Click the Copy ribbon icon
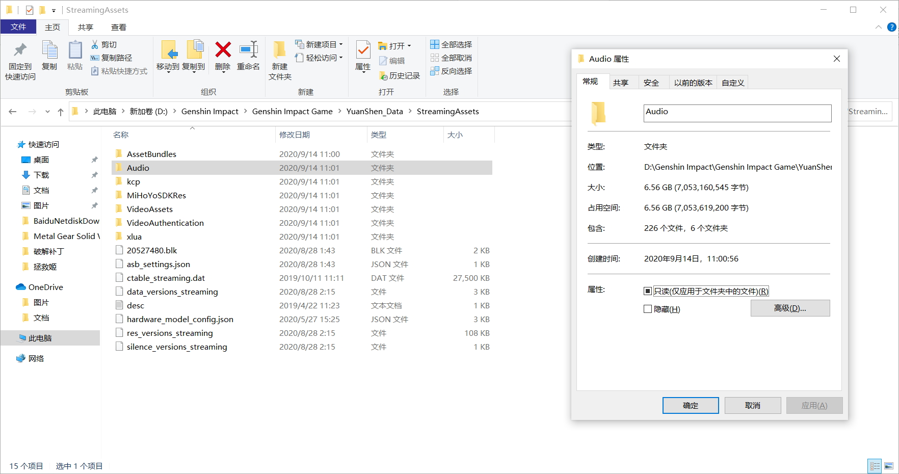This screenshot has height=474, width=899. (x=49, y=56)
